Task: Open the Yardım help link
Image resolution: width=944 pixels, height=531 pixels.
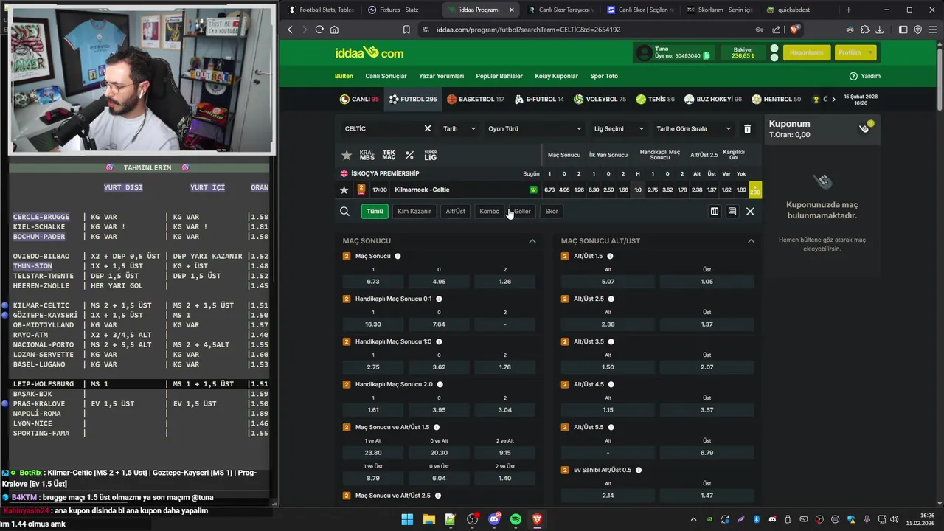Action: point(865,76)
